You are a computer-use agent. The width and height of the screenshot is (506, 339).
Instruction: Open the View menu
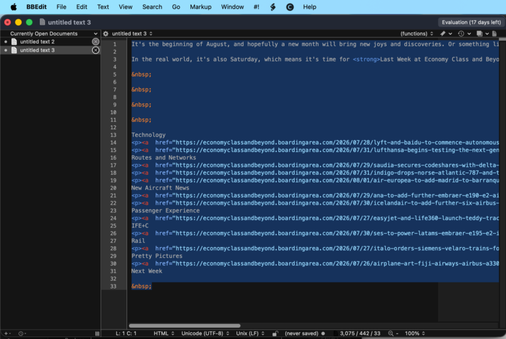125,7
